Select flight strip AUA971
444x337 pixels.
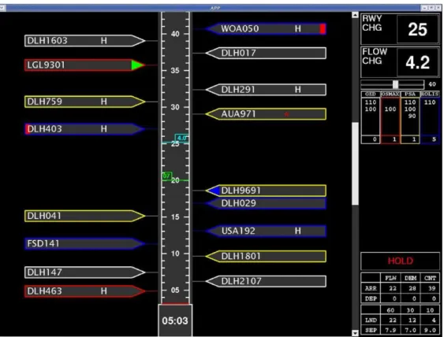pyautogui.click(x=267, y=114)
